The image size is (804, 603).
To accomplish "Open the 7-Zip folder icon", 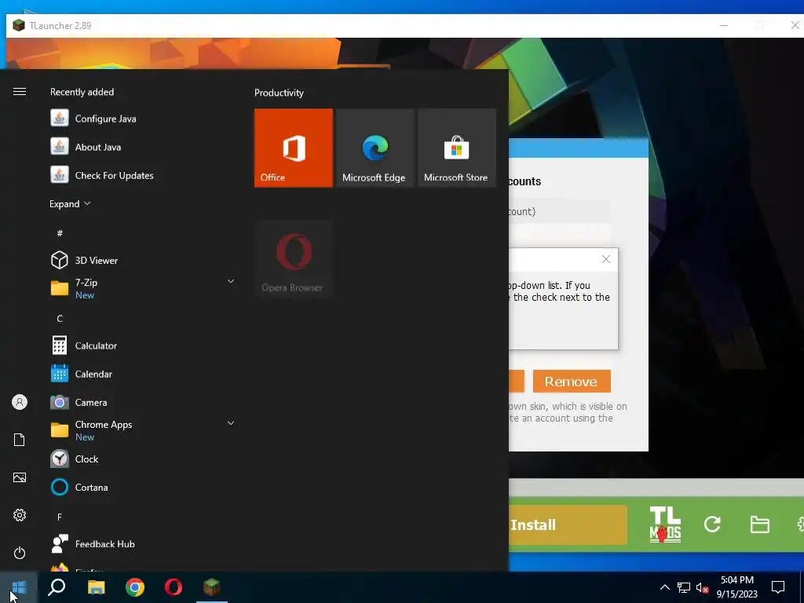I will [60, 288].
